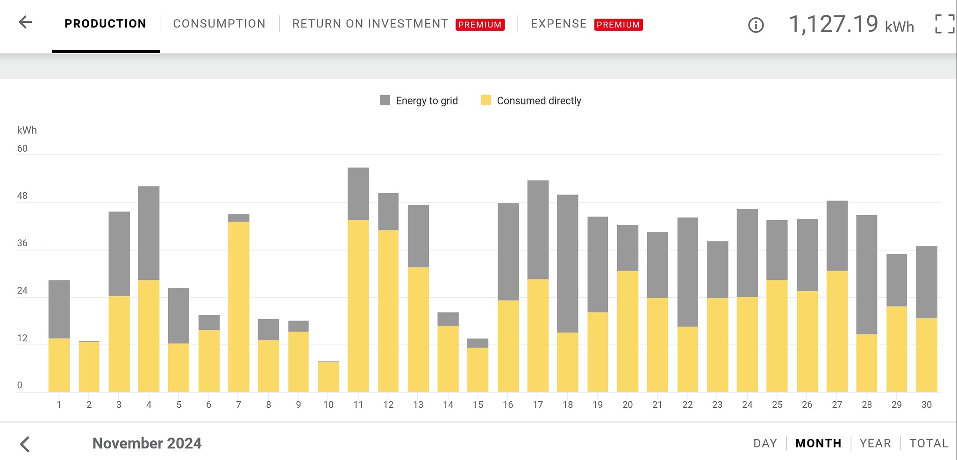This screenshot has width=957, height=460.
Task: Open the info icon next to total kWh
Action: point(756,25)
